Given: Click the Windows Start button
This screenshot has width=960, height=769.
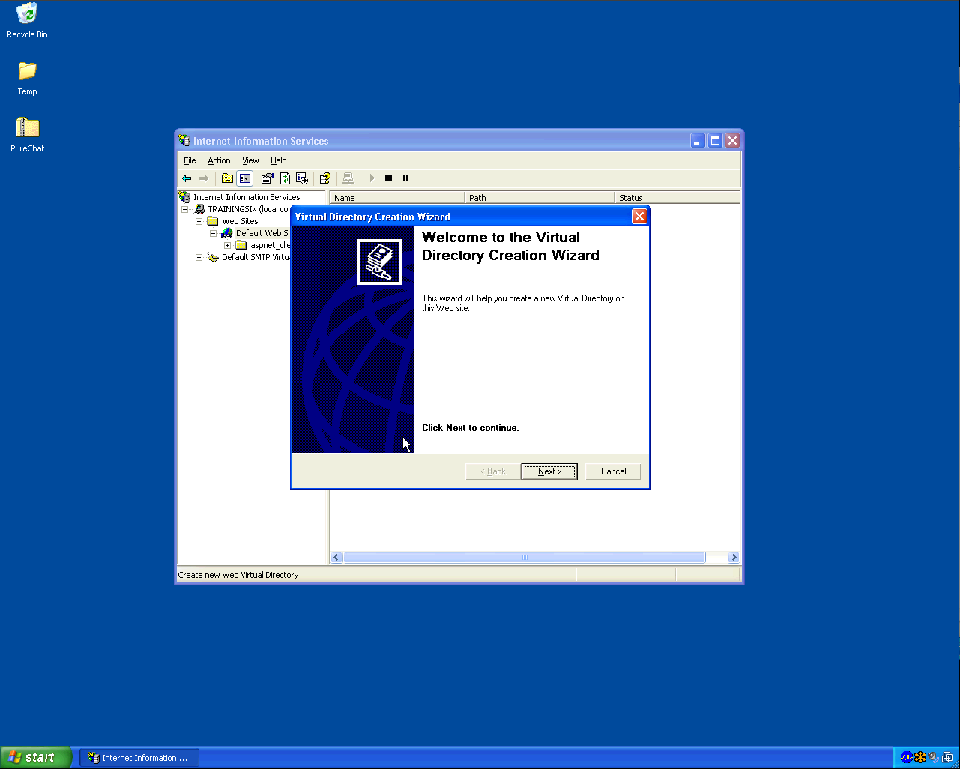Looking at the screenshot, I should (x=36, y=757).
